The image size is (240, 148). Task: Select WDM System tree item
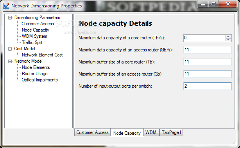34,36
